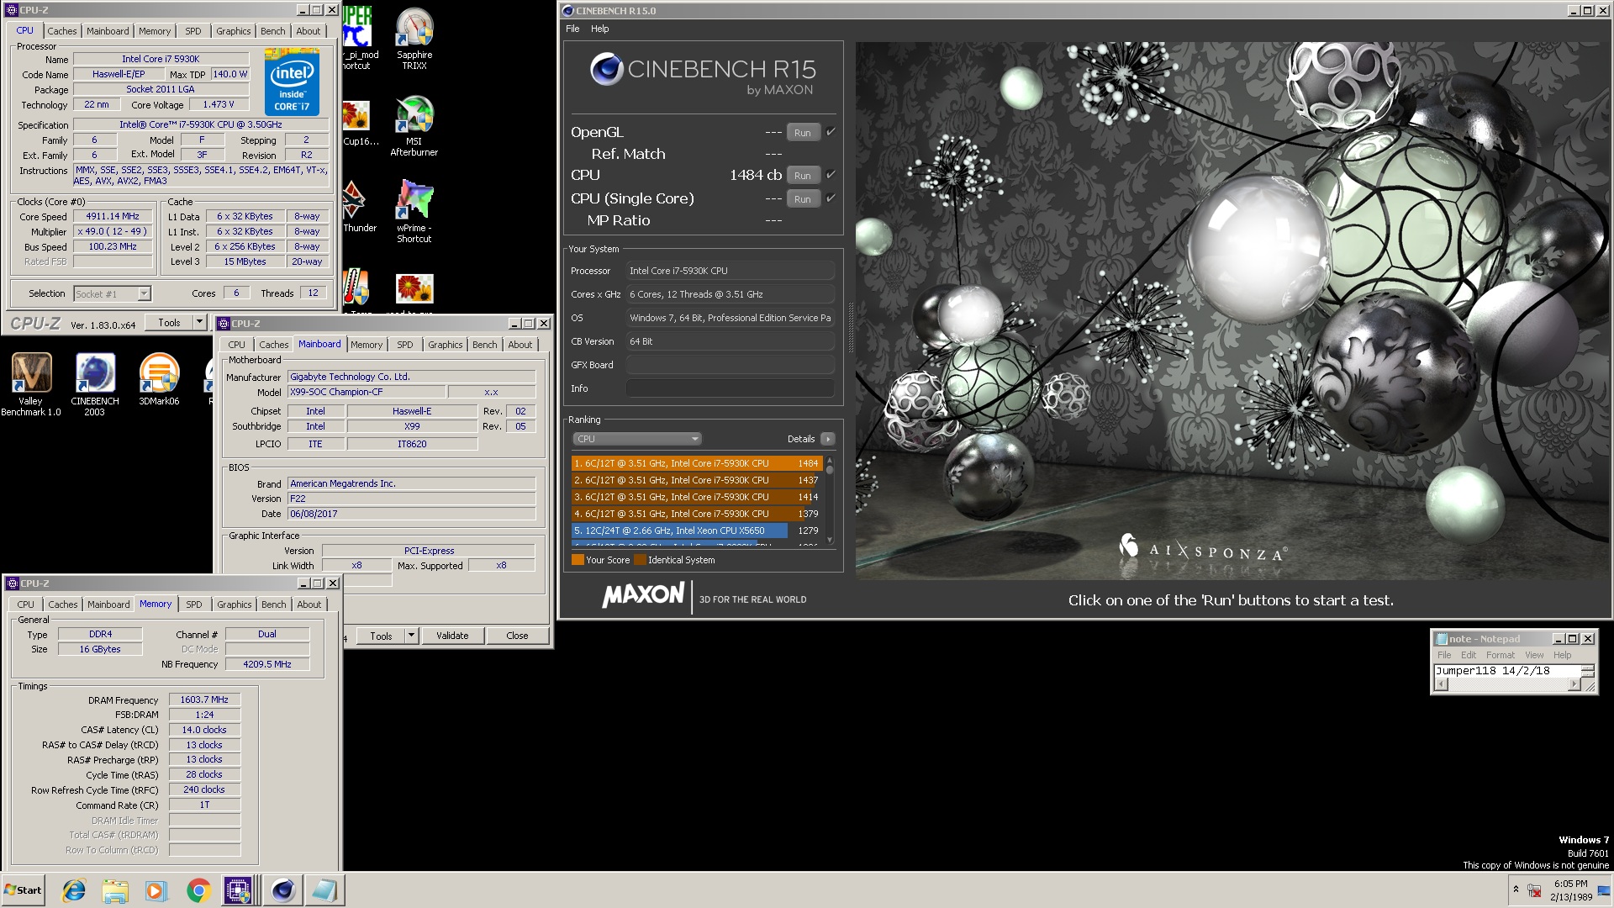
Task: Open SPD tab in top CPU-Z window
Action: click(x=193, y=31)
